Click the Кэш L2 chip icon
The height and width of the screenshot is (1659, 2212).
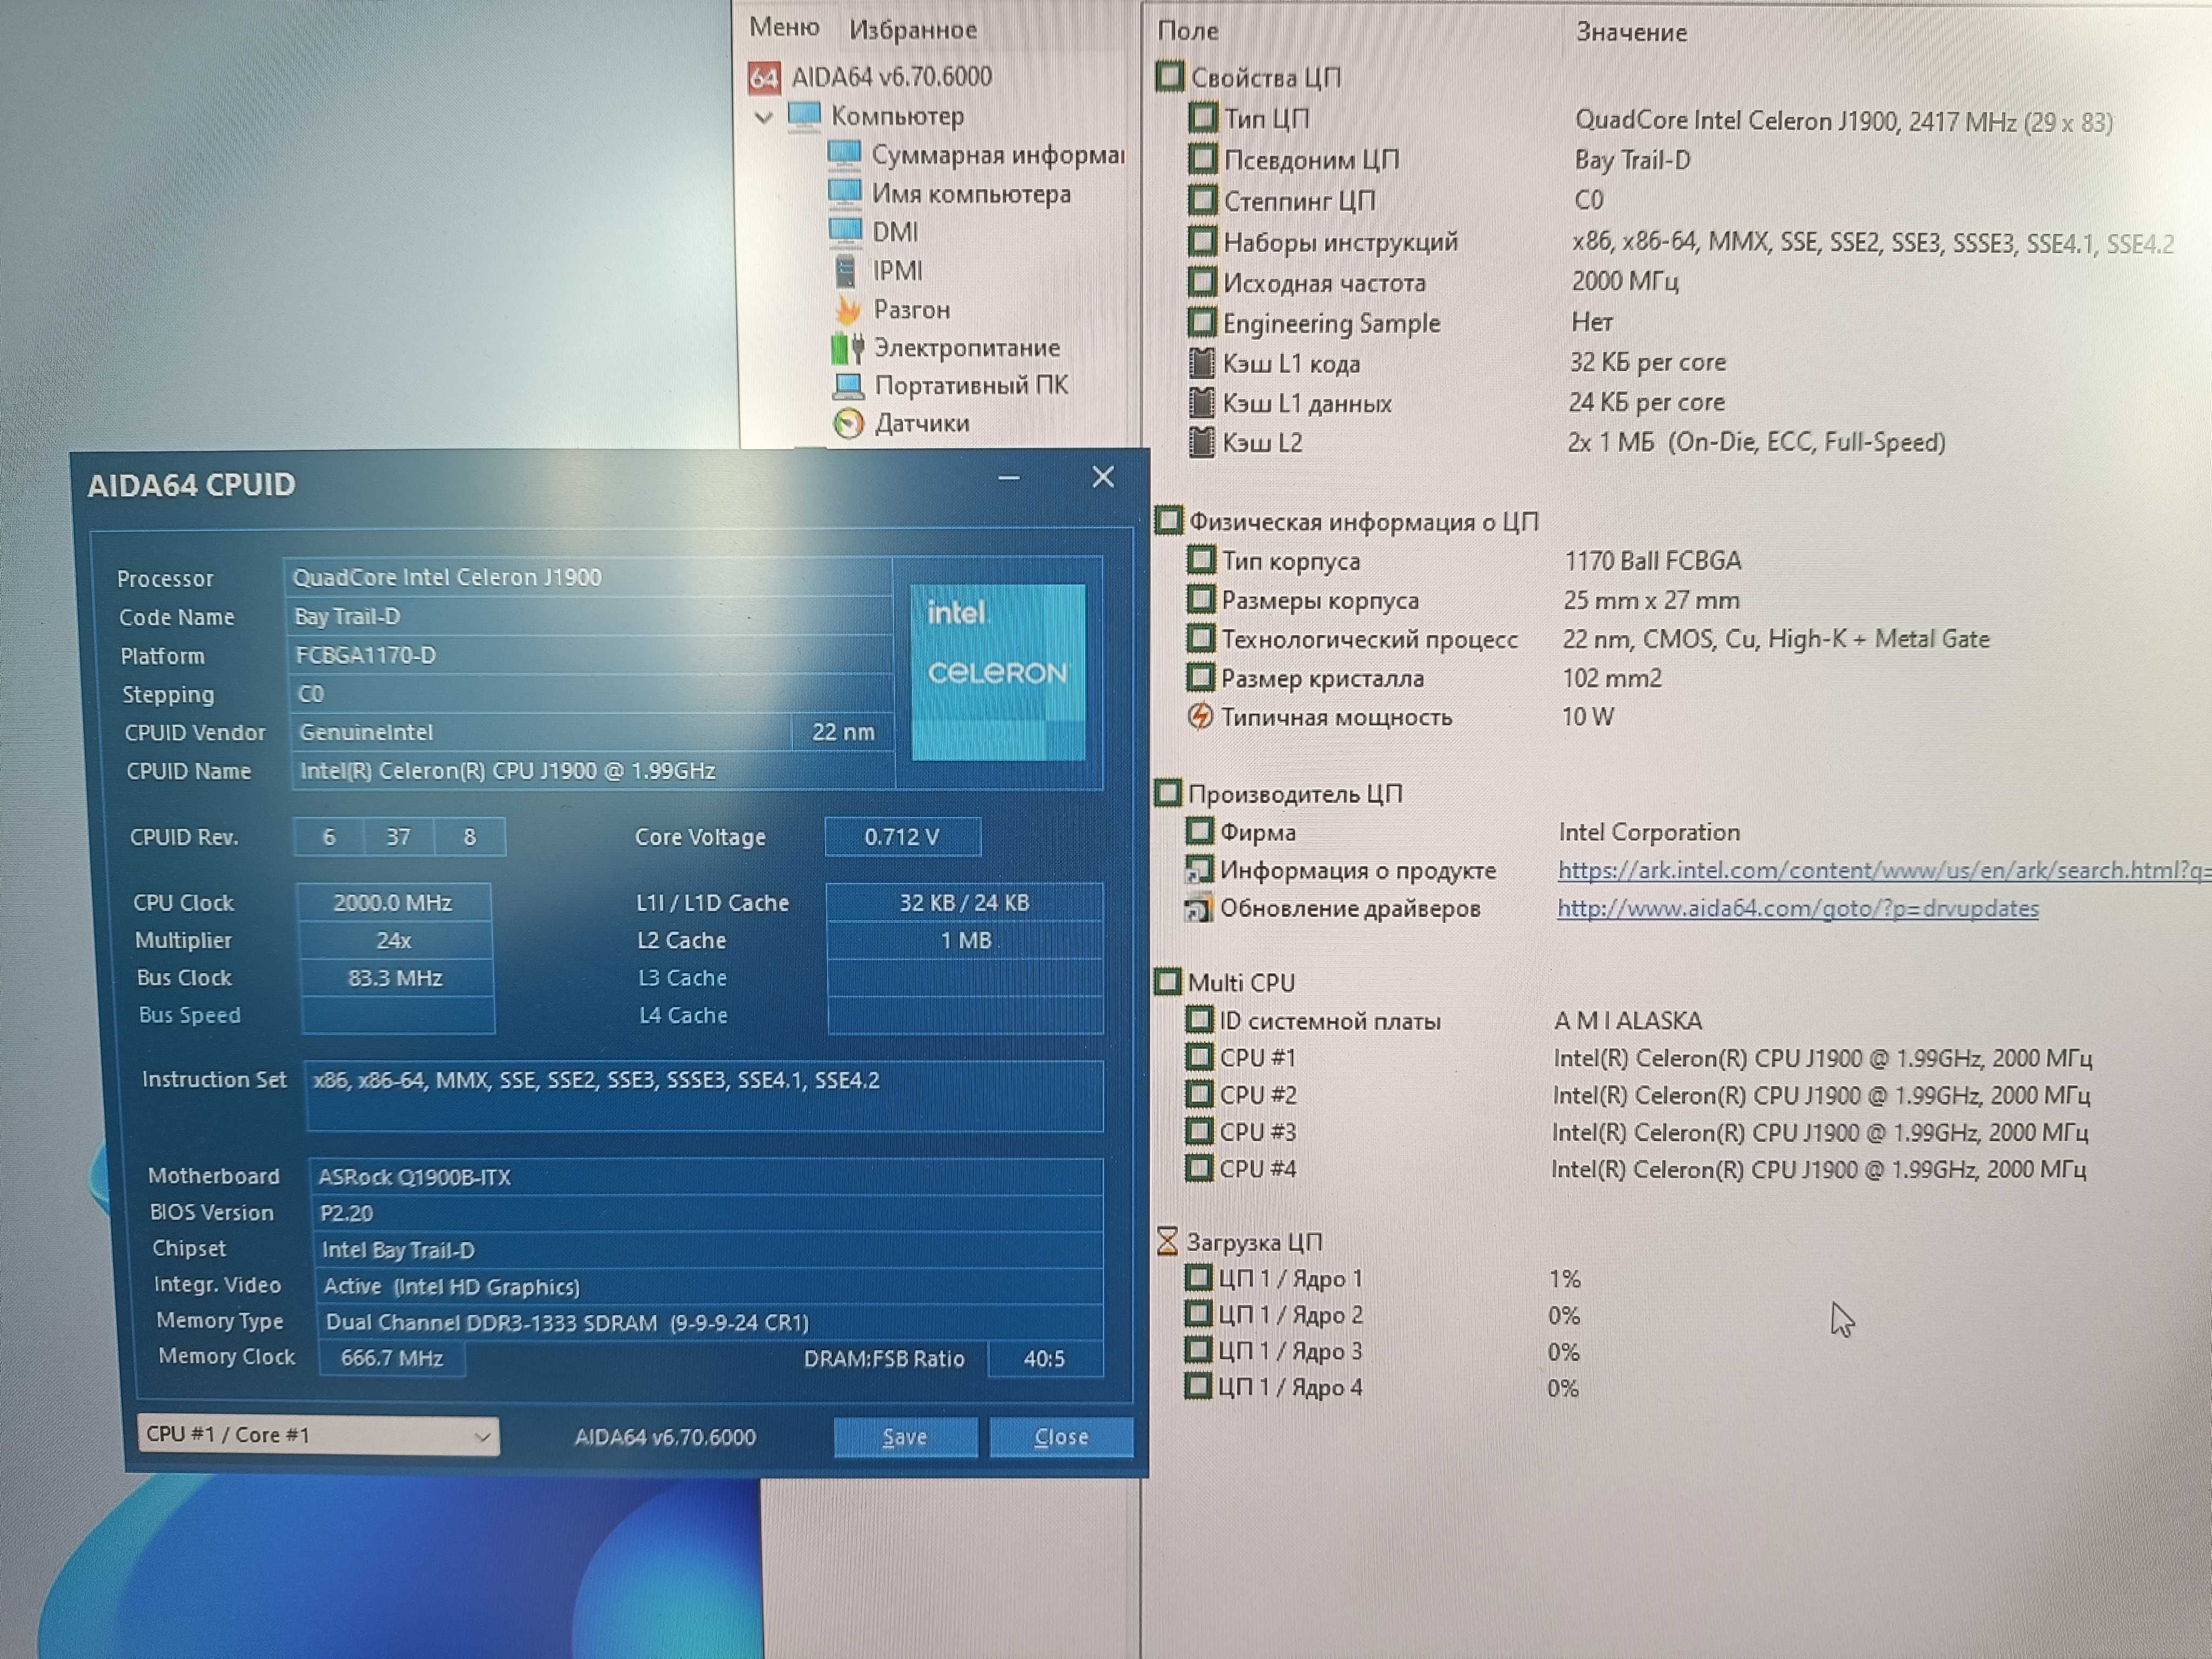coord(1201,442)
